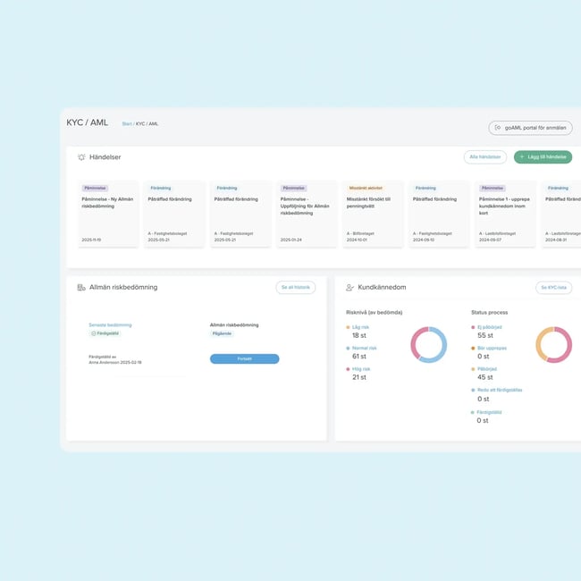Open the Påträffad förändring card dated 2024-09-10
The height and width of the screenshot is (581, 581).
pos(439,214)
